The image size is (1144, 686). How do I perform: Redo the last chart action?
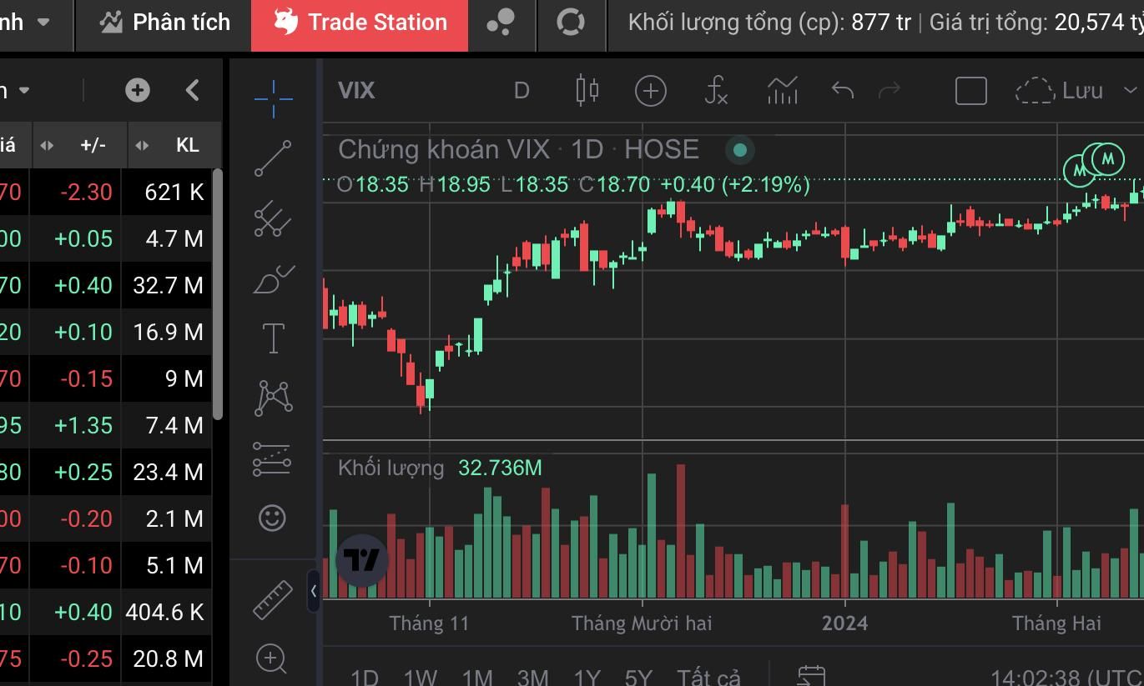tap(890, 90)
